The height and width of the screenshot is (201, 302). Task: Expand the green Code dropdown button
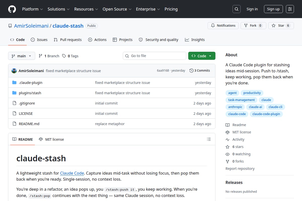click(202, 56)
